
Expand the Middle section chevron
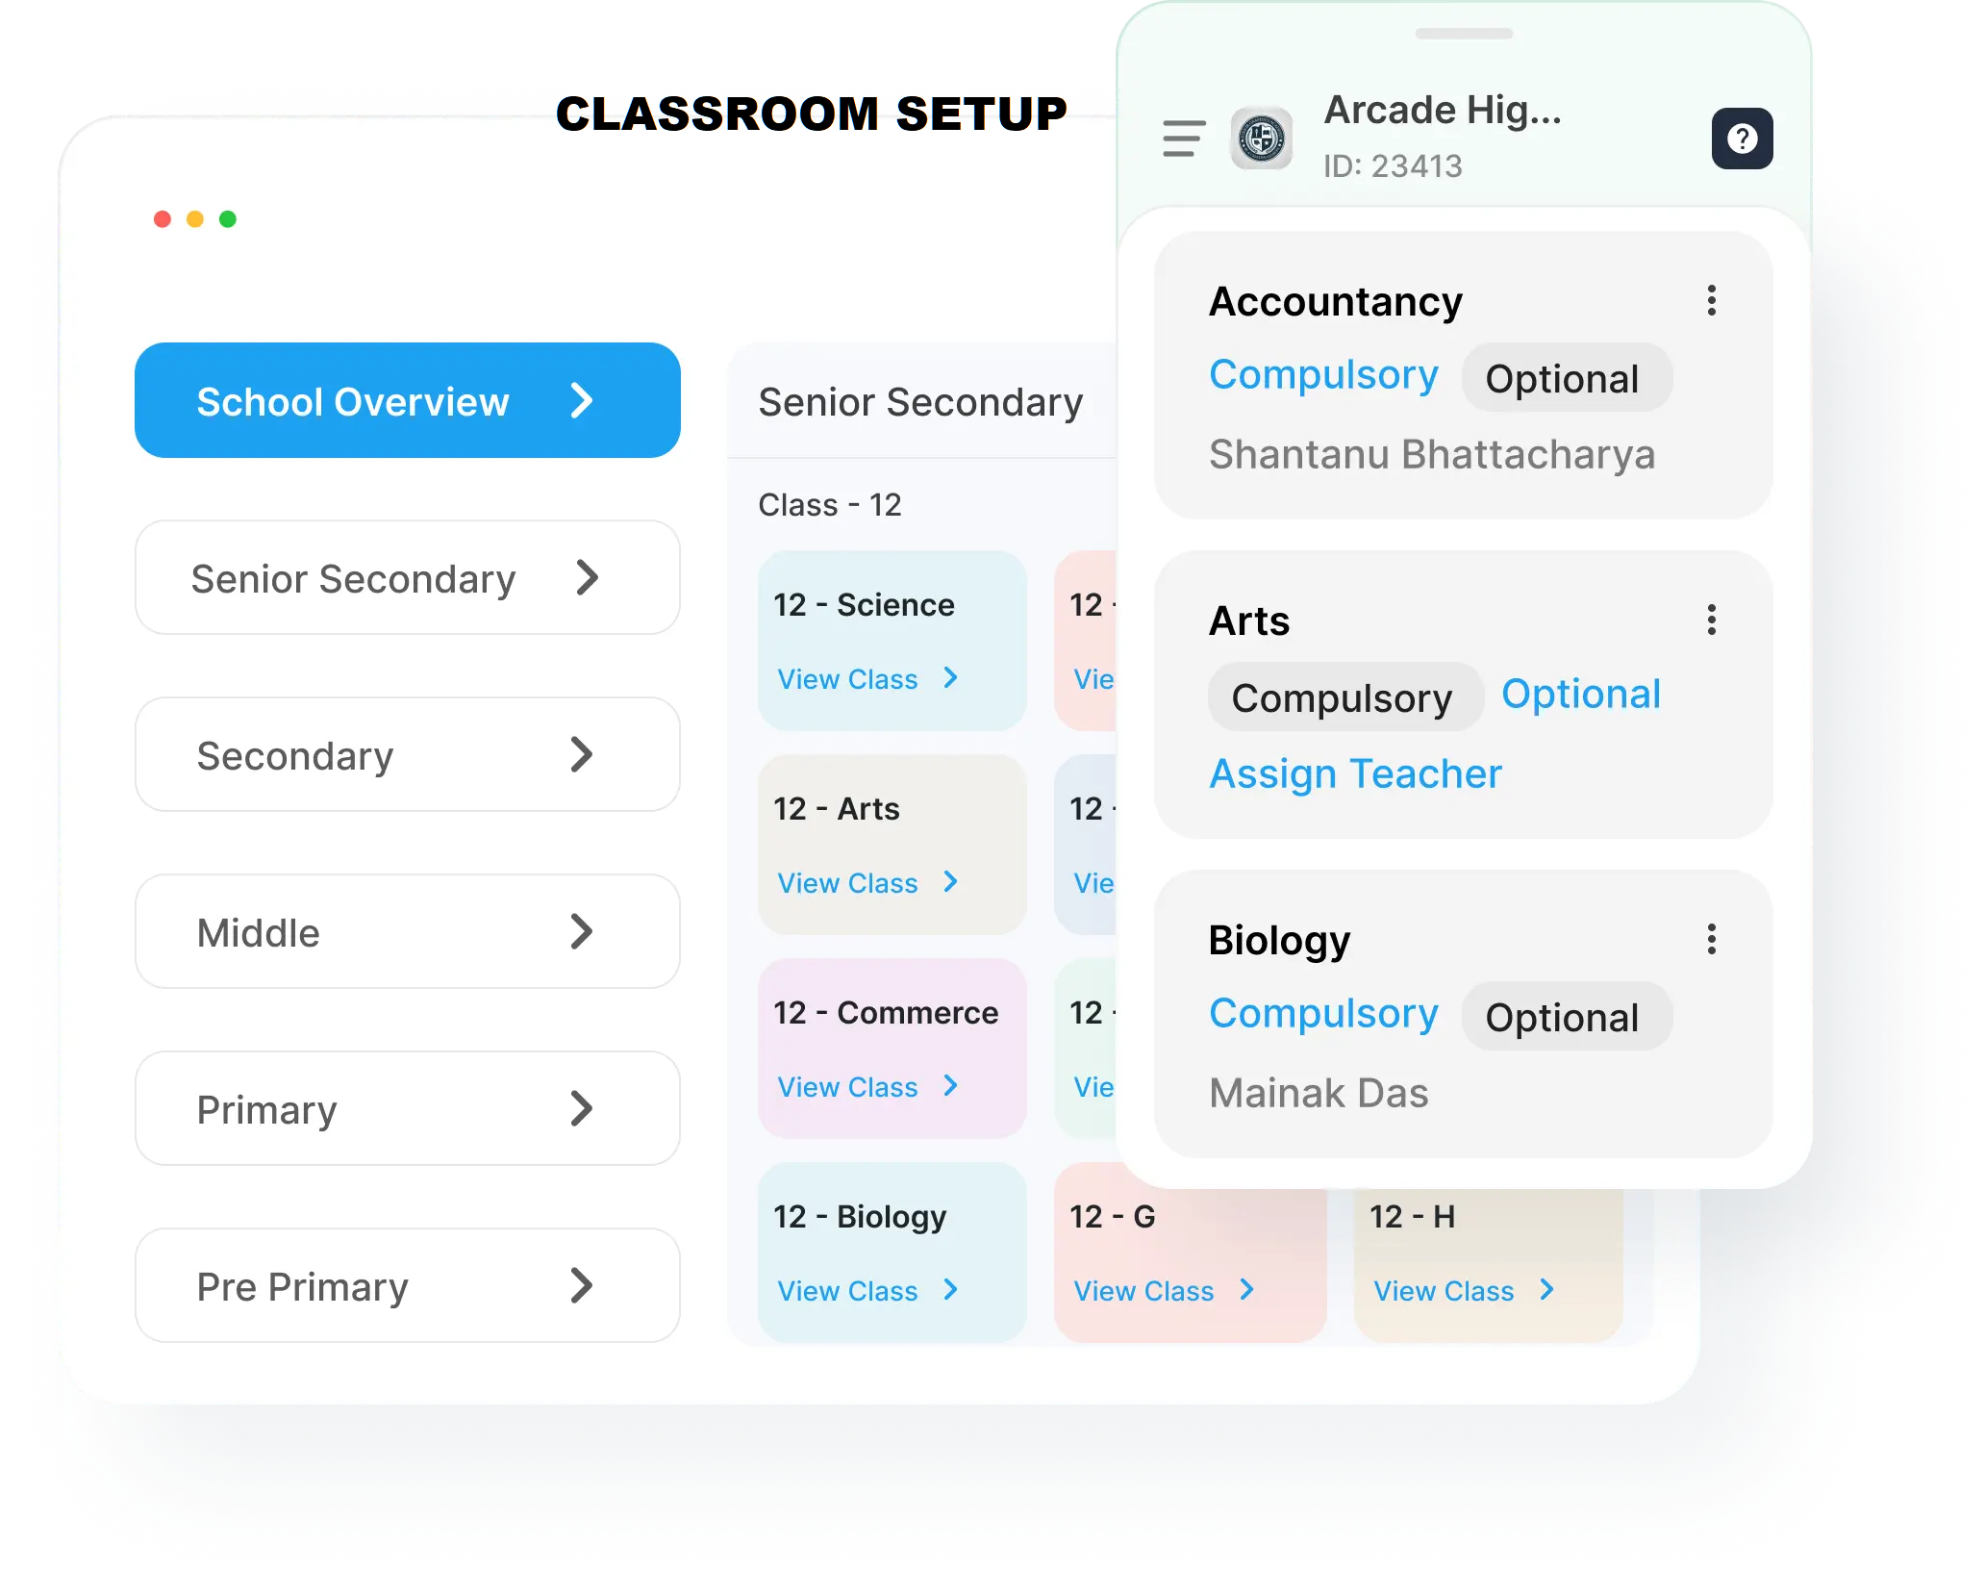tap(581, 932)
